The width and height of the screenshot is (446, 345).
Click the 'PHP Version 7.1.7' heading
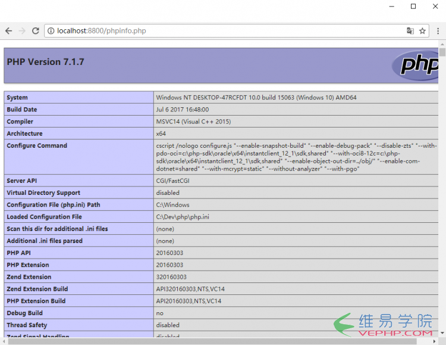point(46,62)
